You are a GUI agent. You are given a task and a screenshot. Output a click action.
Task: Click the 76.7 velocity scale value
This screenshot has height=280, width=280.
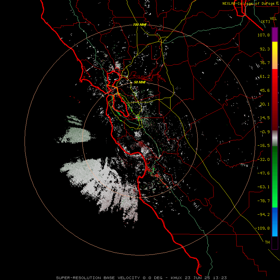[x=265, y=63]
